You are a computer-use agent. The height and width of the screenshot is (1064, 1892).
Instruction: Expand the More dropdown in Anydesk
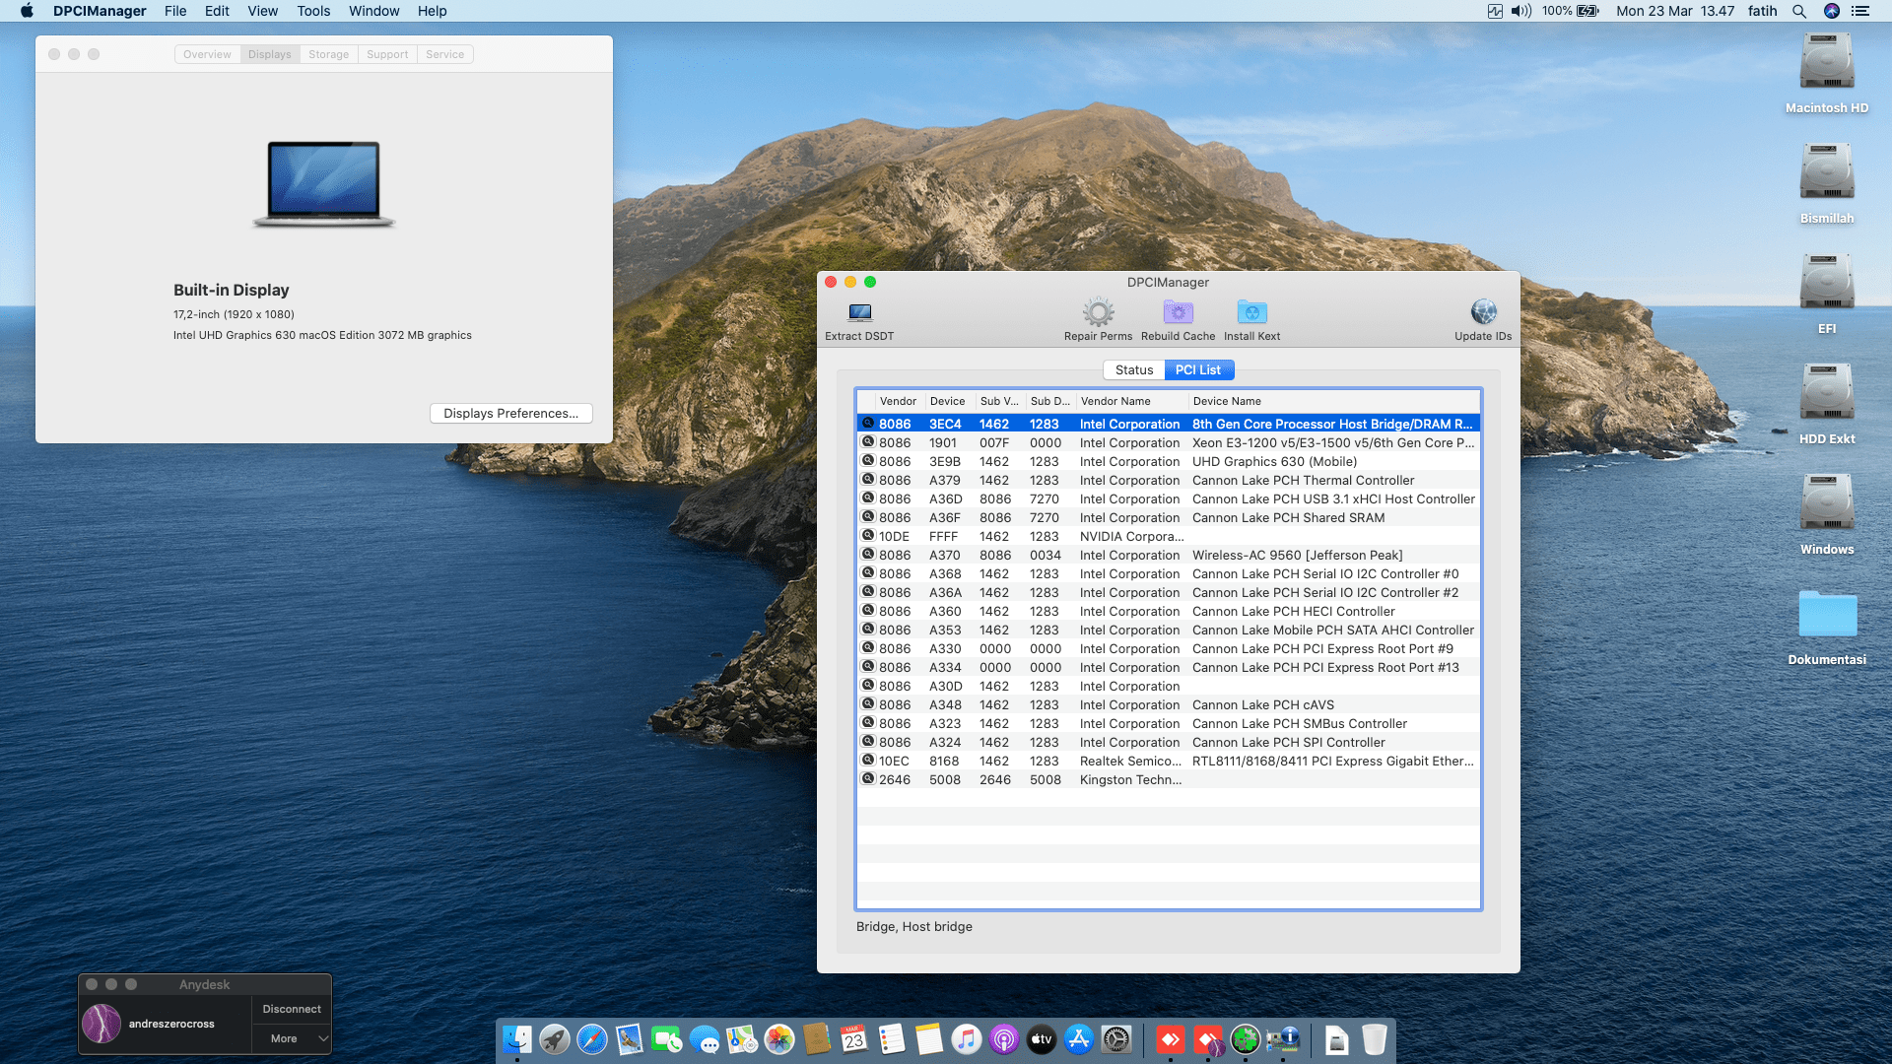tap(292, 1038)
